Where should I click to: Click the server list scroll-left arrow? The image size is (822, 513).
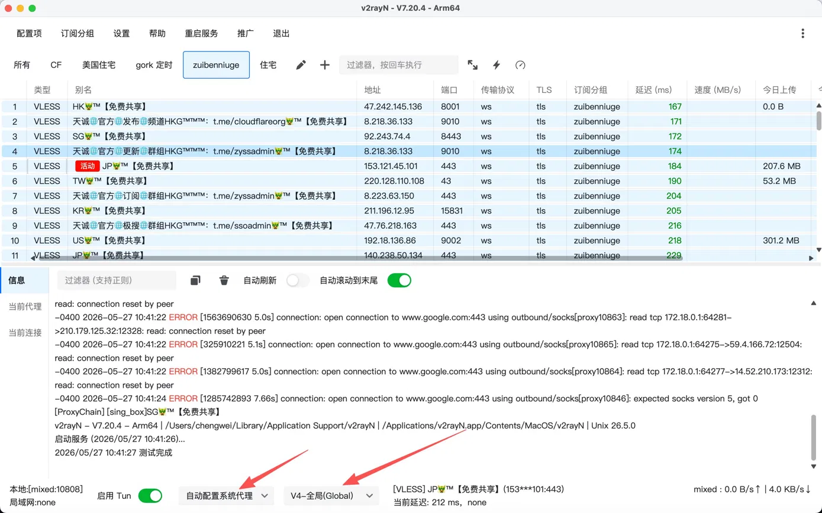tap(33, 258)
